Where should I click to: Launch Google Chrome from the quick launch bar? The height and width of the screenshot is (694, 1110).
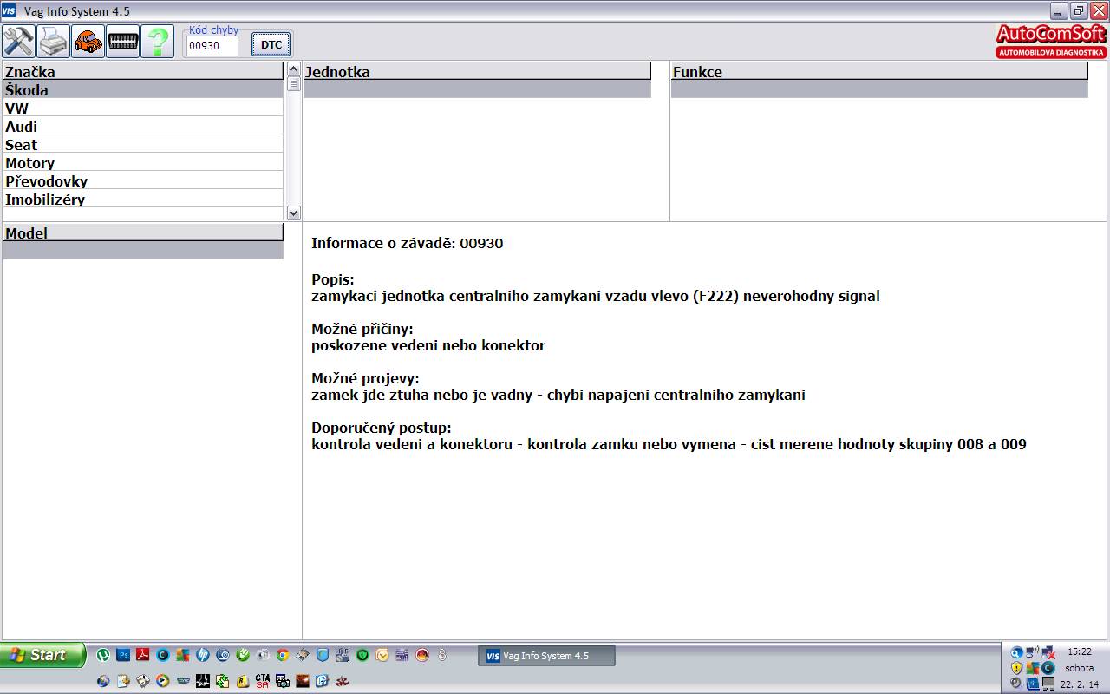(283, 655)
